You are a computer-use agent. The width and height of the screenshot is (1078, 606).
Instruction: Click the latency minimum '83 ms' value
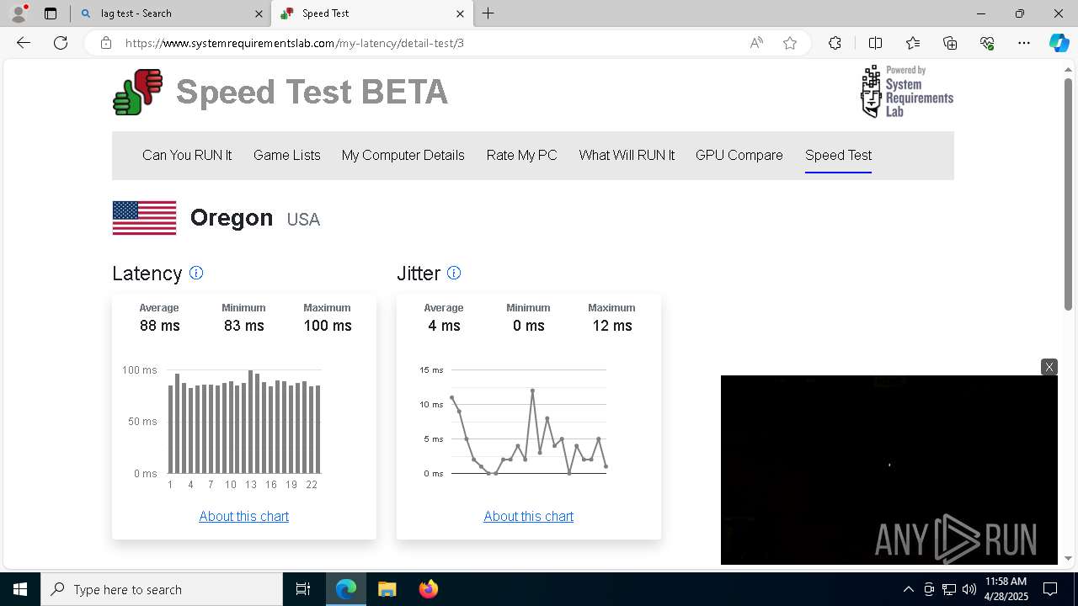(x=244, y=326)
